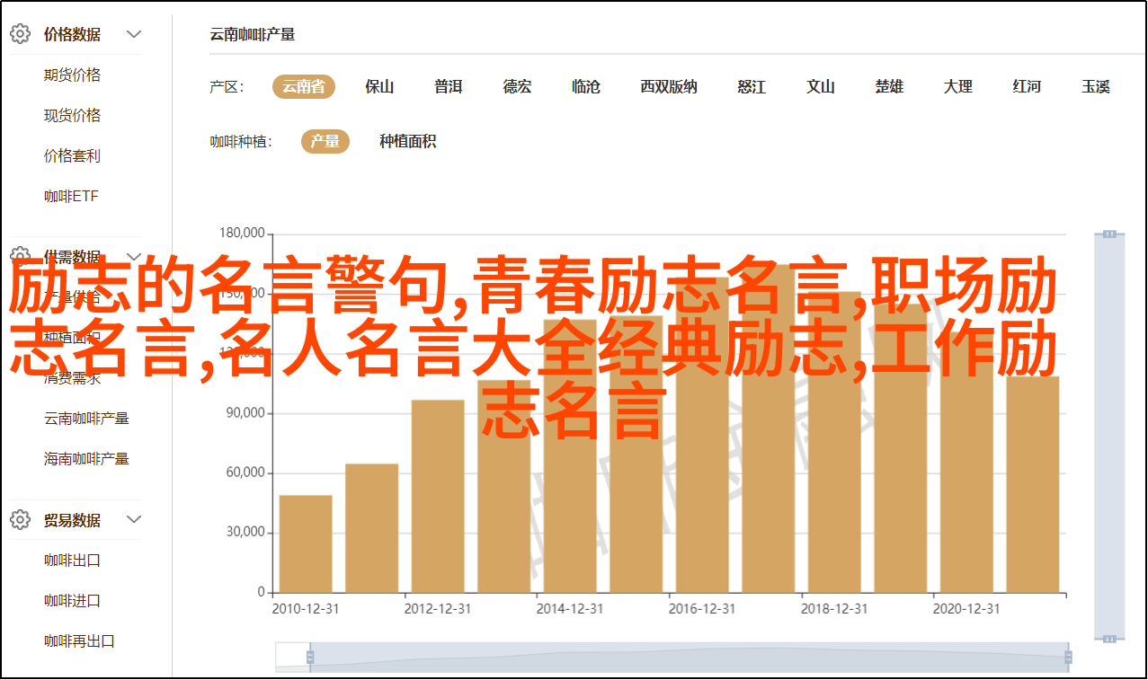Collapse the 贸易数据 section chevron
The image size is (1148, 680).
(x=134, y=520)
